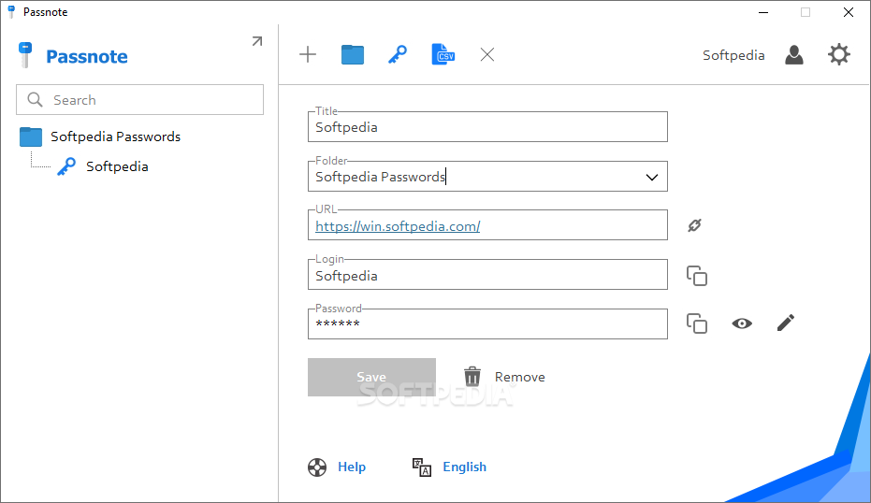Open the Help link
This screenshot has width=871, height=503.
click(352, 467)
